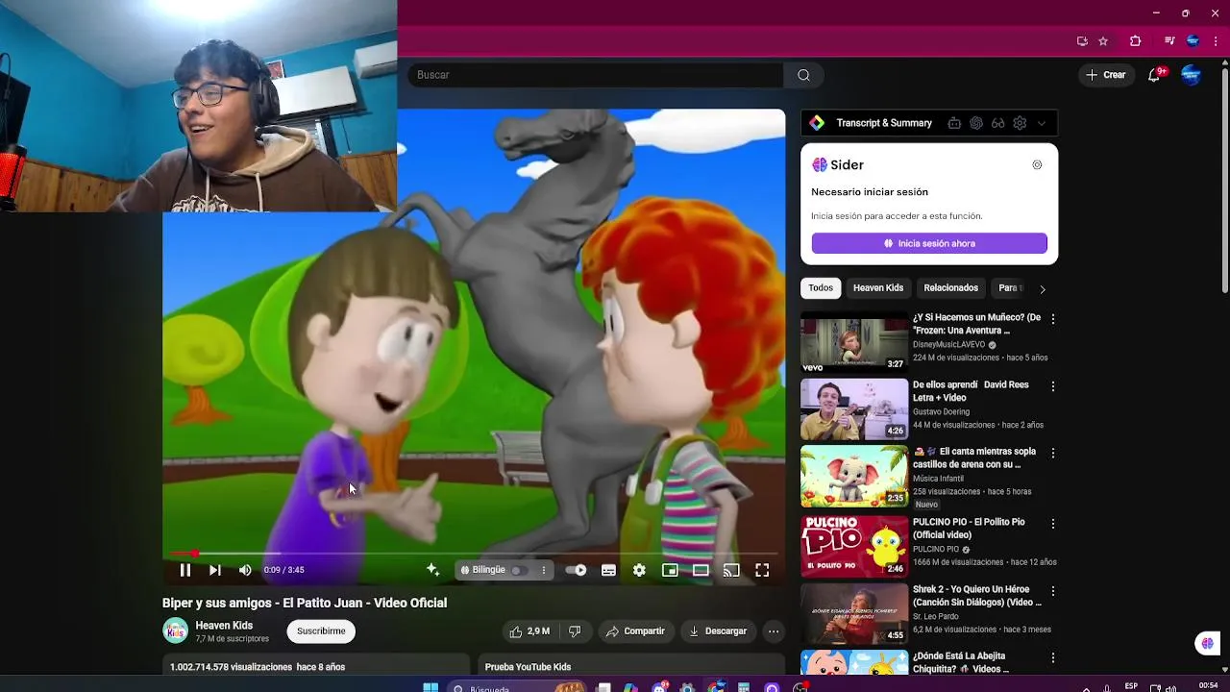1230x692 pixels.
Task: Click the Crear button
Action: (x=1106, y=75)
